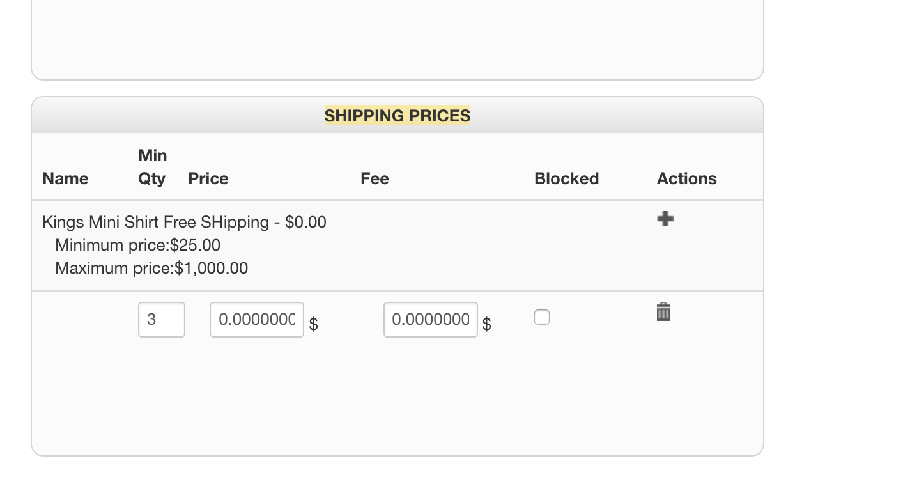Click blank space below the price inputs
The image size is (919, 500).
point(397,396)
